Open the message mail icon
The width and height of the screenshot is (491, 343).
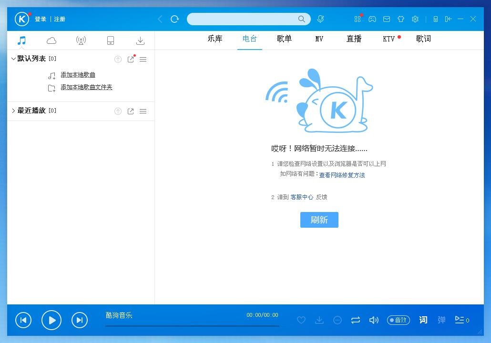pos(387,19)
